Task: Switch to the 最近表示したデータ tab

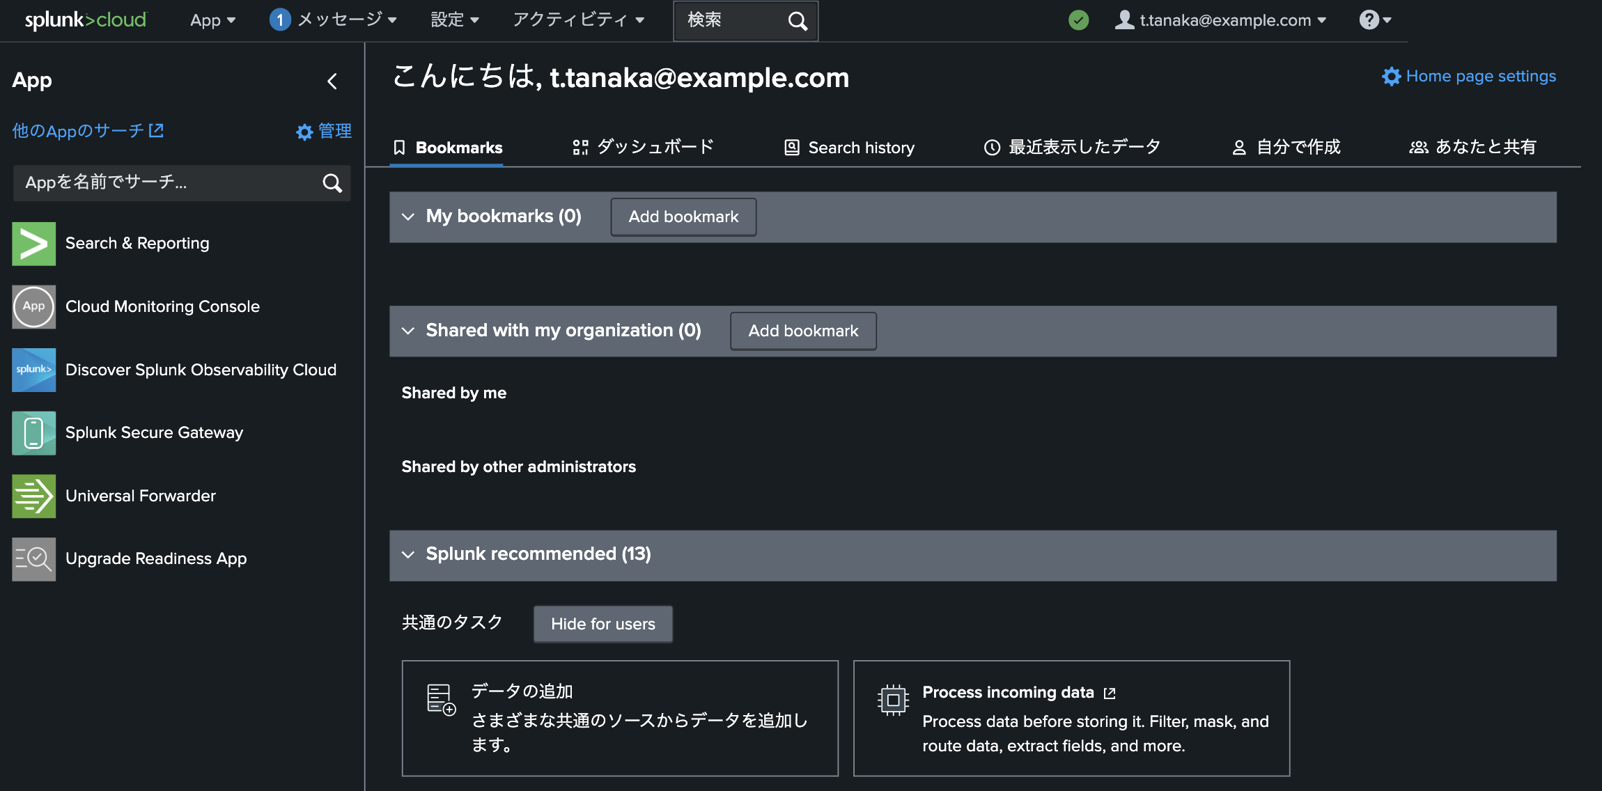Action: tap(1072, 147)
